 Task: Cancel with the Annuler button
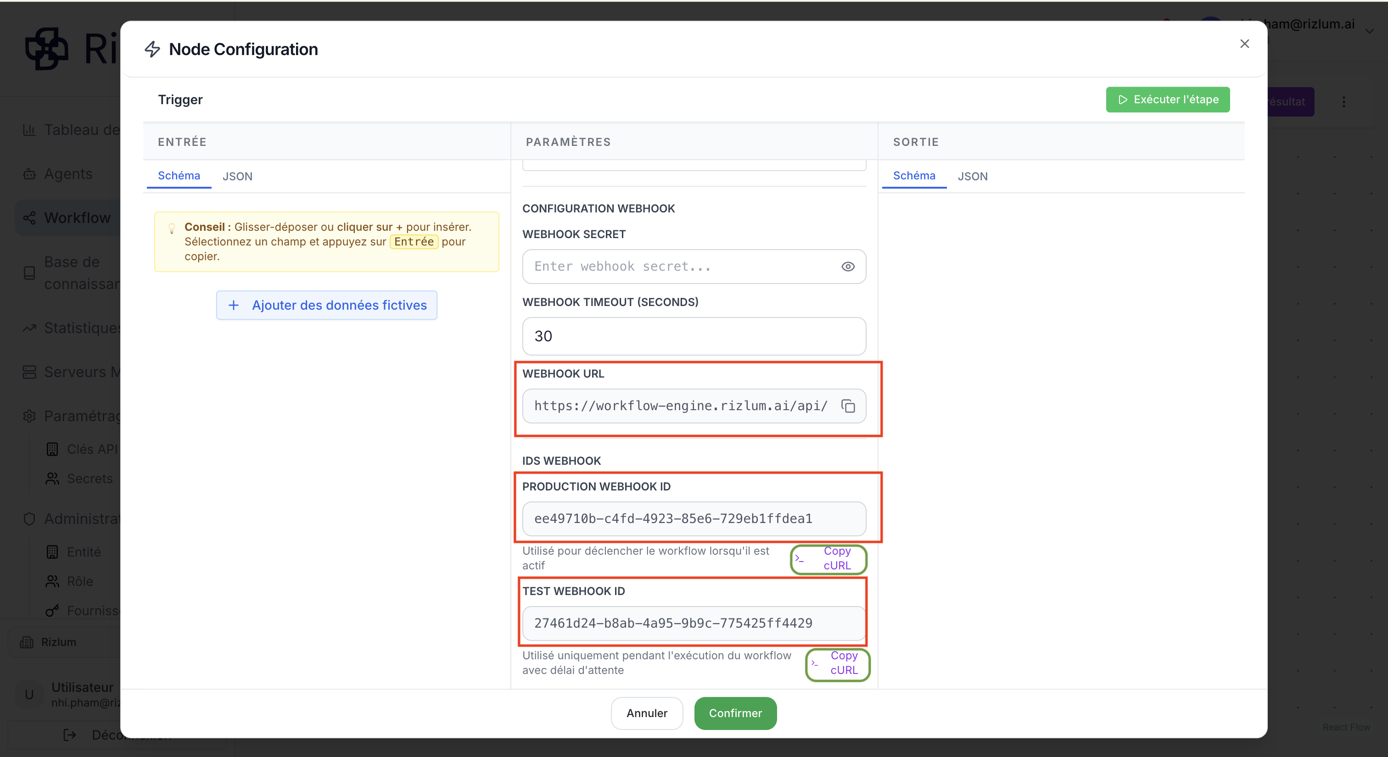click(x=647, y=713)
